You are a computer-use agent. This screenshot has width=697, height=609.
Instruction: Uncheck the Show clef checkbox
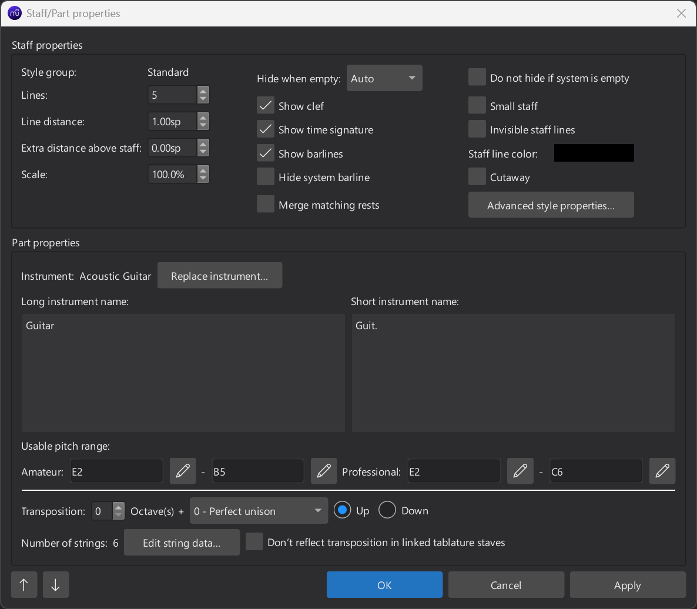266,106
